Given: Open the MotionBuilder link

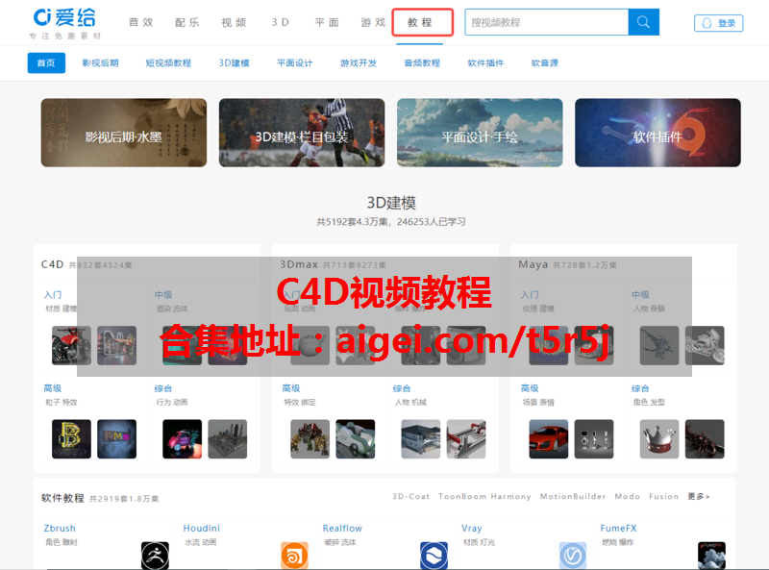Looking at the screenshot, I should [x=573, y=496].
